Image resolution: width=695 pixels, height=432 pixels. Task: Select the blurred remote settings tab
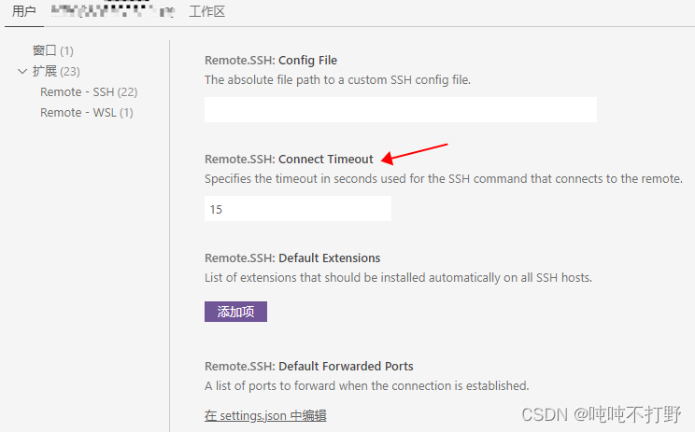coord(112,12)
